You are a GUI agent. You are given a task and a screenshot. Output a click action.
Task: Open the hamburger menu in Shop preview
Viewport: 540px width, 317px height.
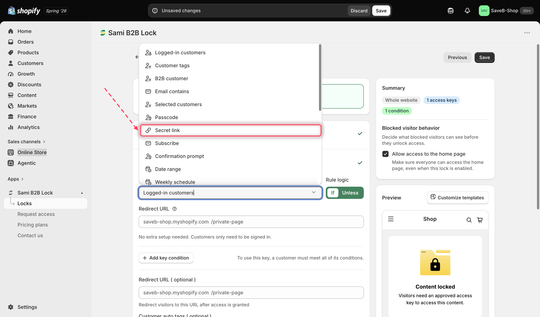point(391,219)
